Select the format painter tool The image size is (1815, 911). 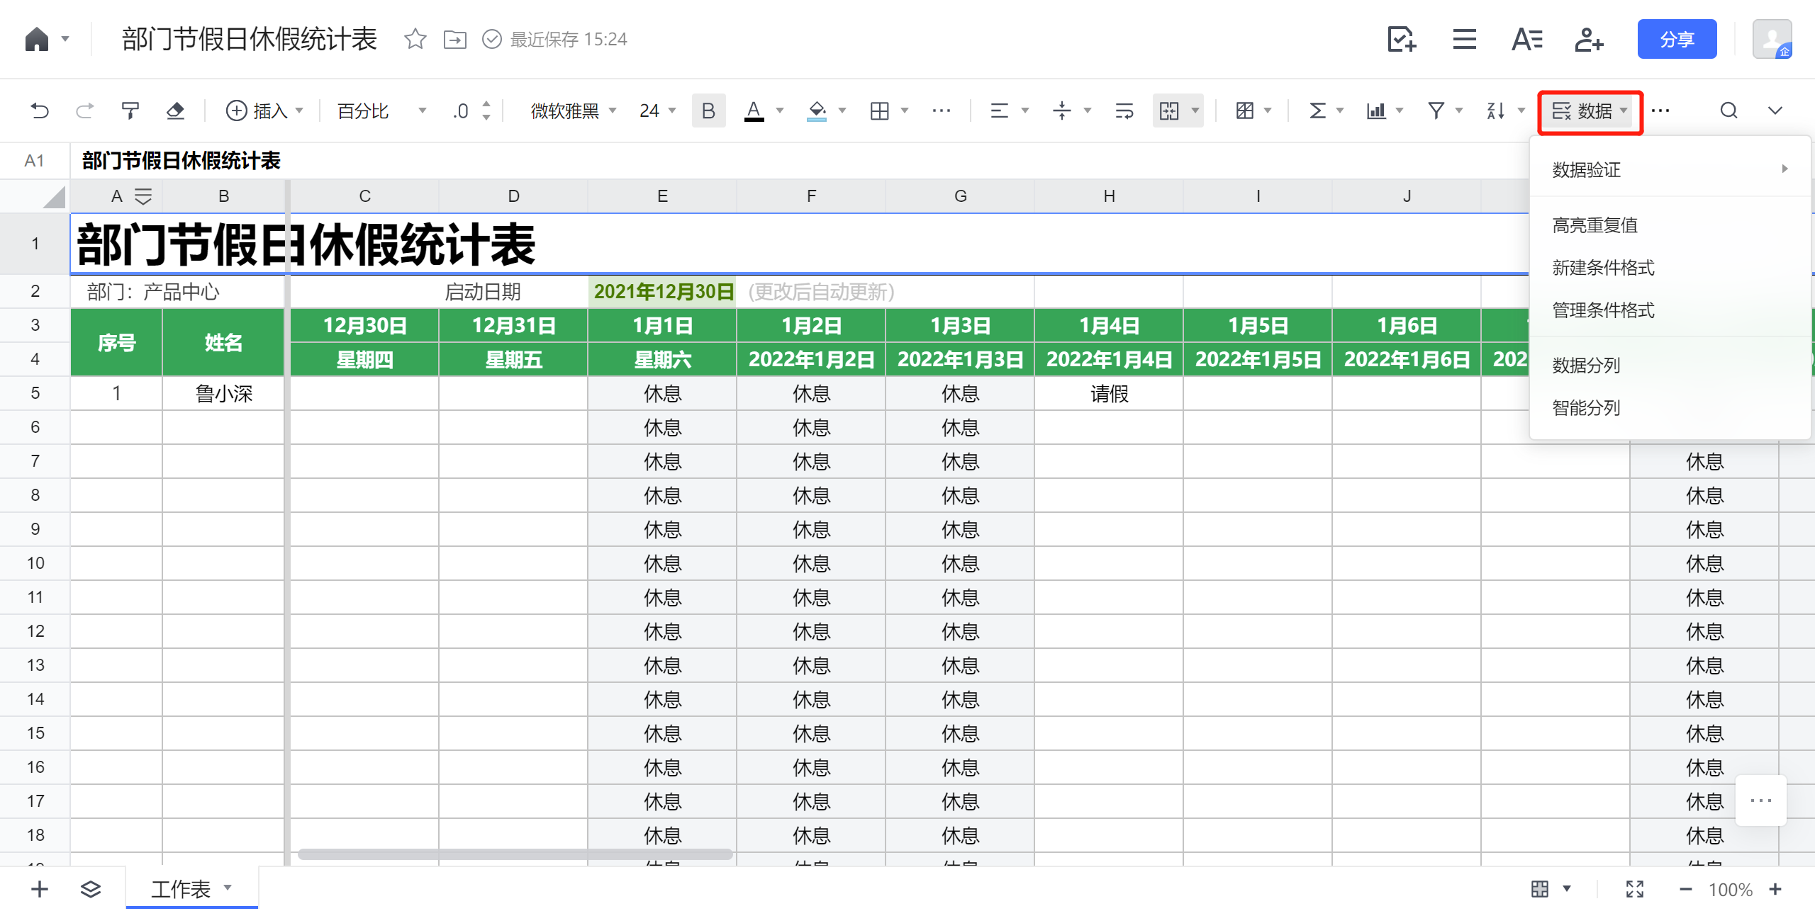click(x=130, y=111)
